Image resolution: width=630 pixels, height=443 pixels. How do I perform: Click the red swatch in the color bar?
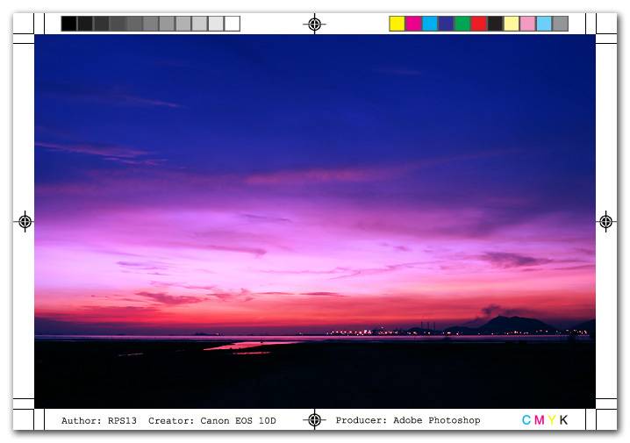pyautogui.click(x=479, y=24)
